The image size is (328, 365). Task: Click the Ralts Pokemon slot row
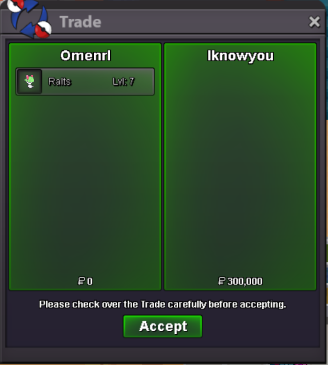pos(85,81)
